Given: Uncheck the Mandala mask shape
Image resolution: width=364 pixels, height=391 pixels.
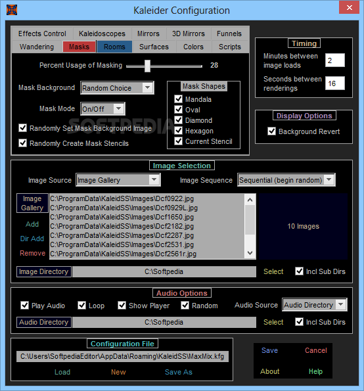Looking at the screenshot, I should coord(179,99).
